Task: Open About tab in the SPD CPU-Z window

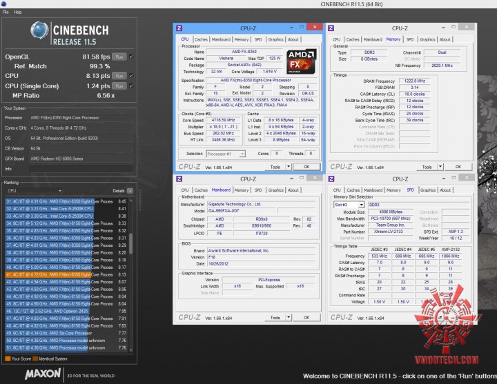Action: [445, 190]
